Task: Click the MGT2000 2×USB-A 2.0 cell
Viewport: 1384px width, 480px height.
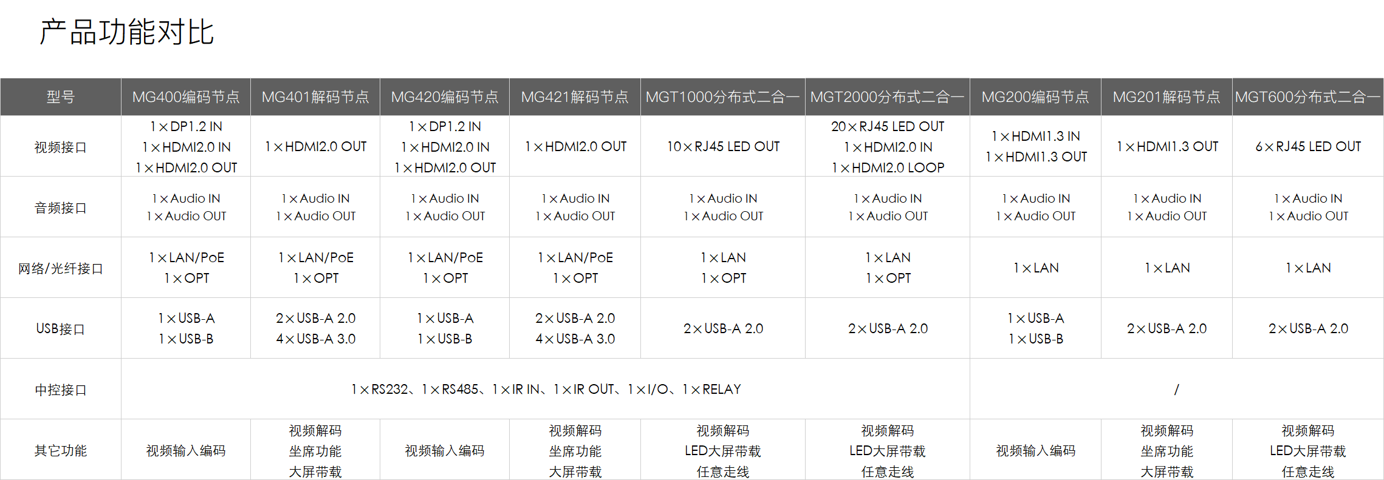Action: tap(888, 328)
